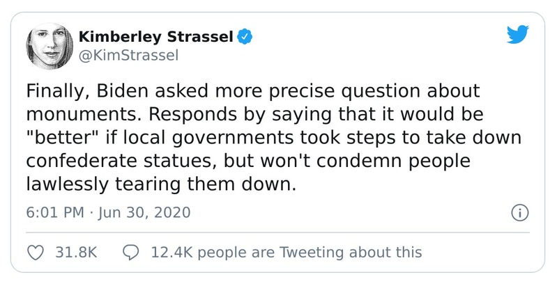The image size is (557, 284).
Task: Open Kimberley Strassel's profile photo
Action: (49, 45)
